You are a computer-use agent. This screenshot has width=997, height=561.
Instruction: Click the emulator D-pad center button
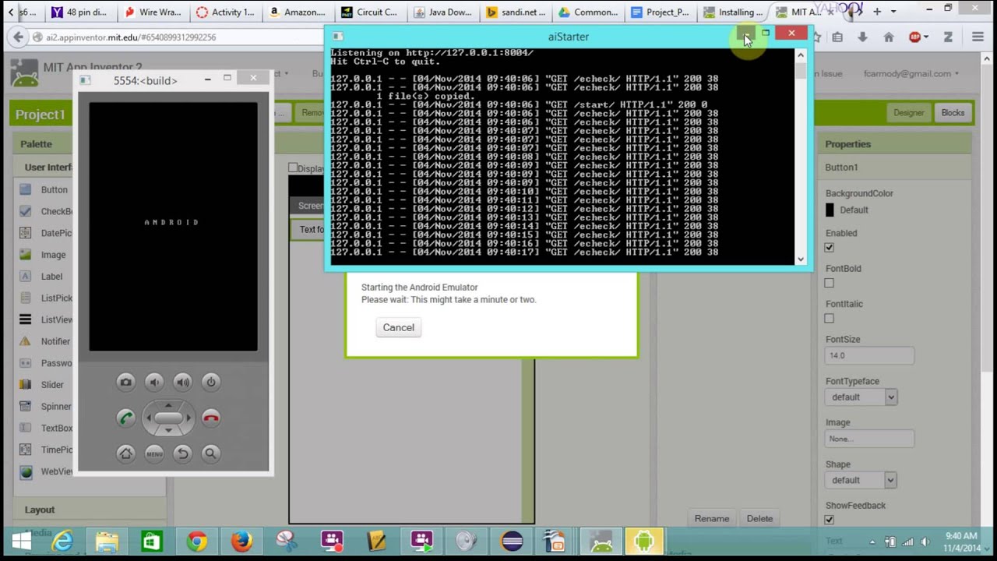tap(168, 418)
